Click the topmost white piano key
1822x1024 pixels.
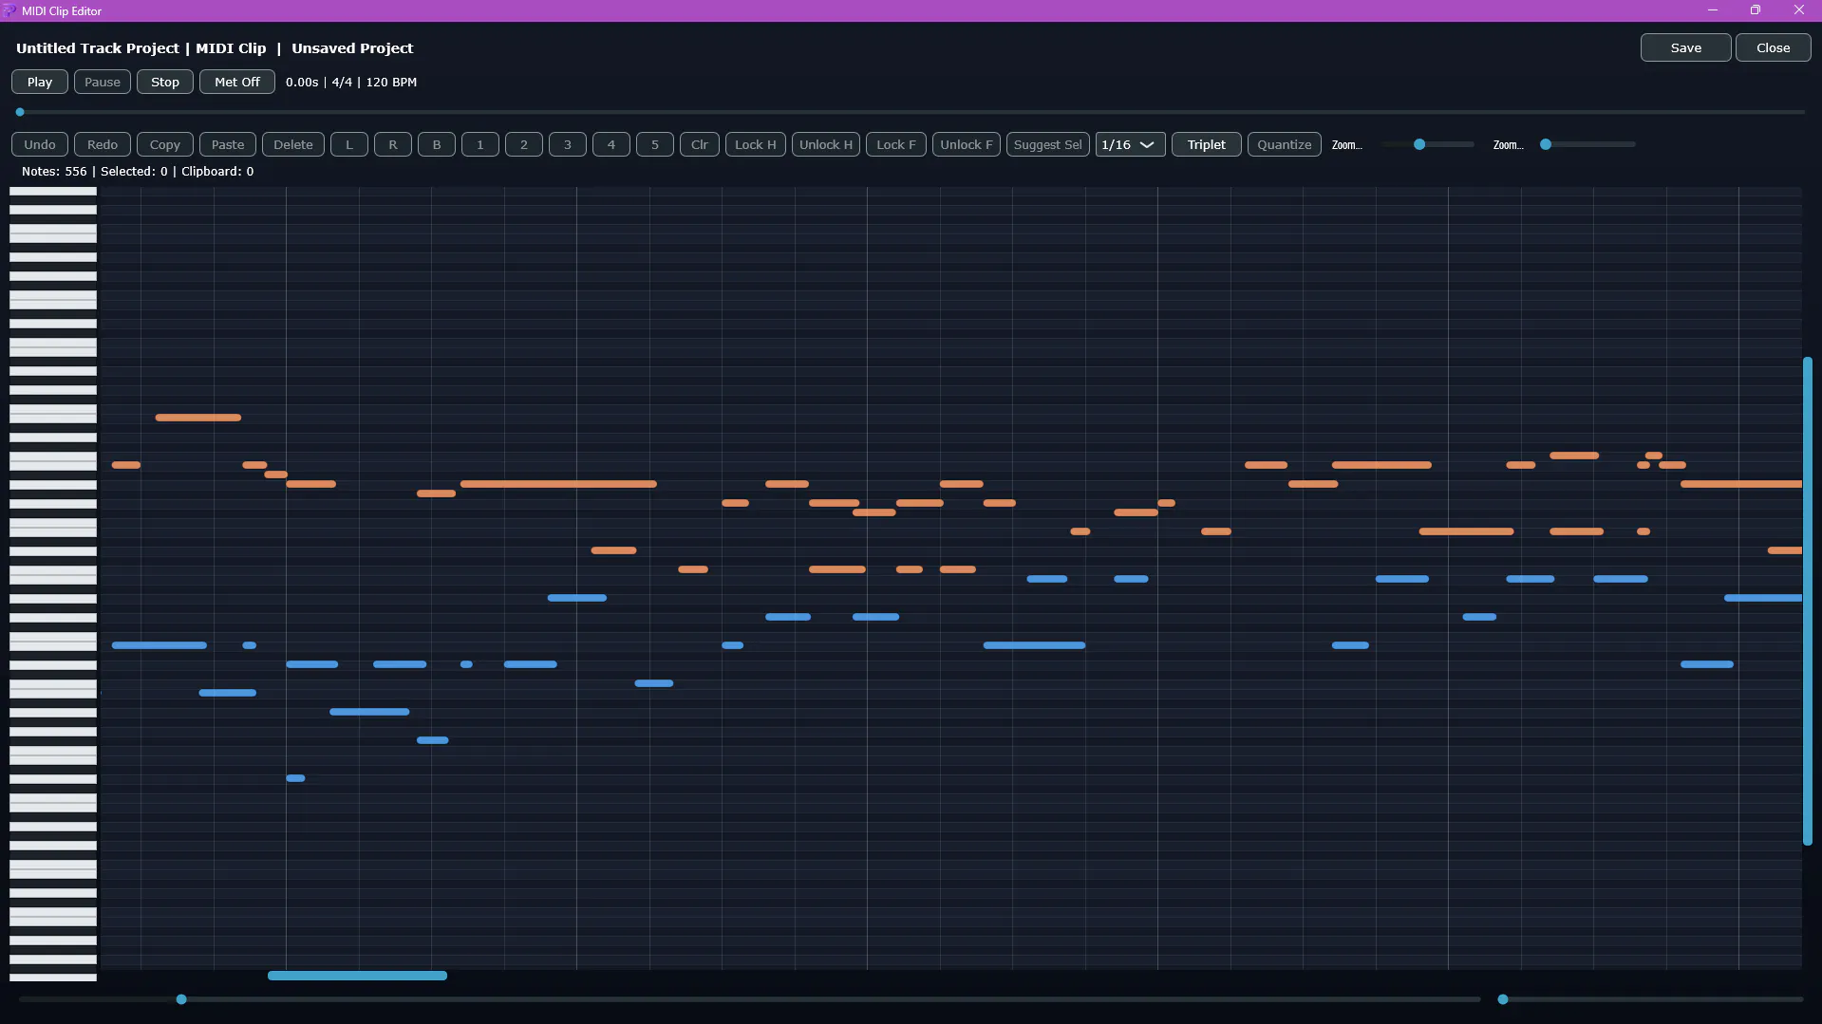coord(53,191)
